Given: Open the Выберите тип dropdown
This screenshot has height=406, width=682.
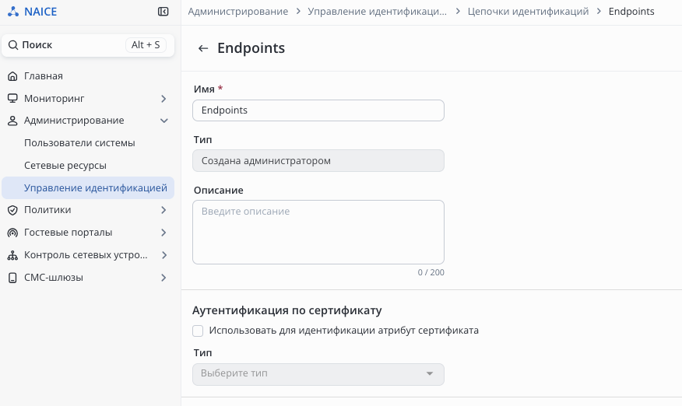Looking at the screenshot, I should click(318, 374).
